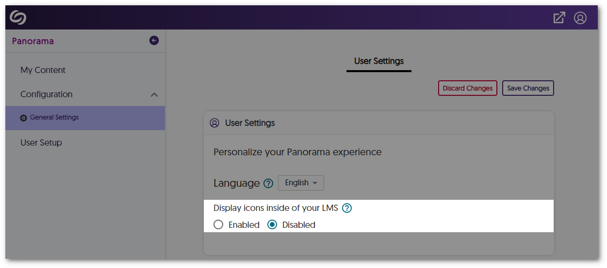Select the Disabled radio button
607x268 pixels.
click(x=272, y=224)
